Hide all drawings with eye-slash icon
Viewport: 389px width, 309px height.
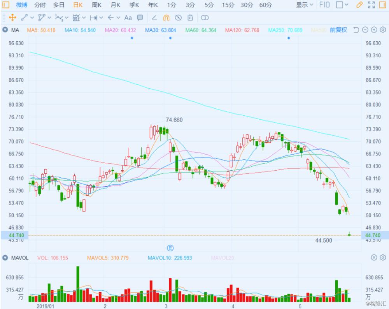179,18
